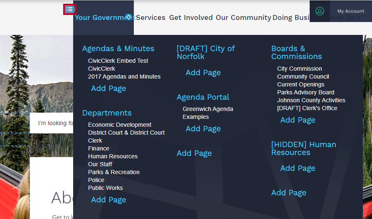Open Parks Advisory Board link
Screen dimensions: 372x219
(x=305, y=92)
